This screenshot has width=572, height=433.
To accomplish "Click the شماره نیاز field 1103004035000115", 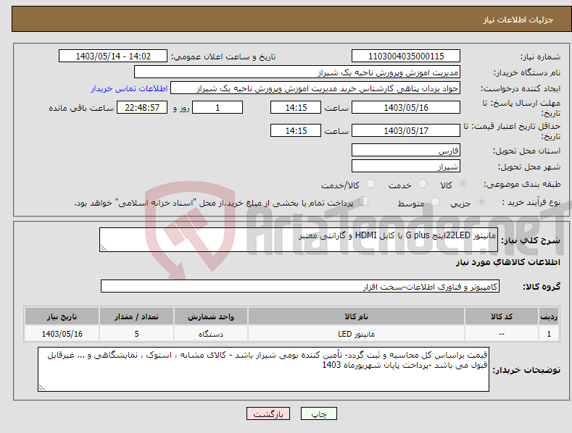I will 406,56.
